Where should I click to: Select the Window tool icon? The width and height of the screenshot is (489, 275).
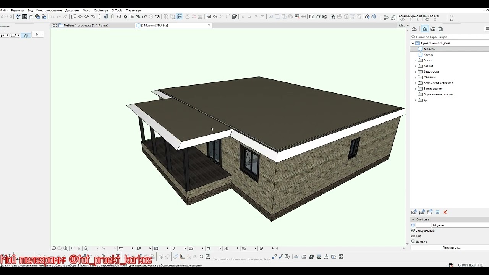click(119, 16)
